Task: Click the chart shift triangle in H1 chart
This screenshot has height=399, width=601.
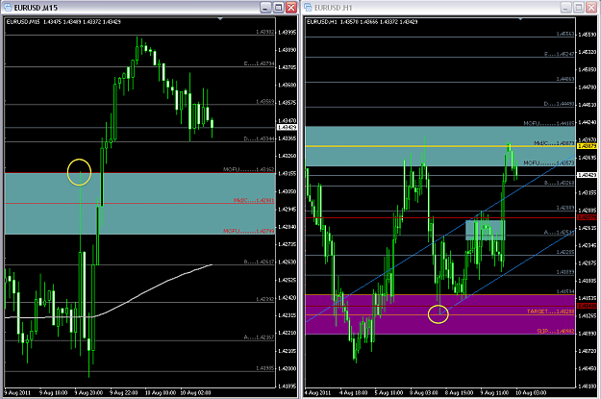Action: pos(520,18)
